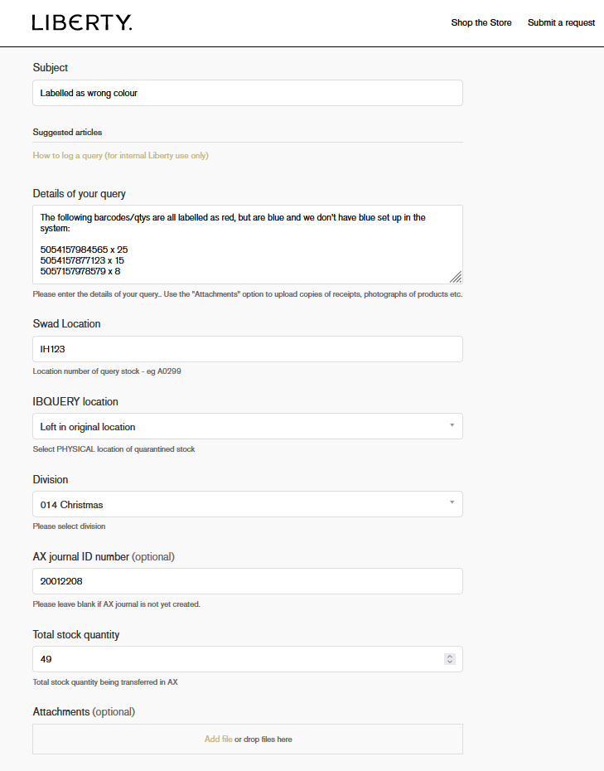The height and width of the screenshot is (771, 604).
Task: Click the Liberty logo
Action: pyautogui.click(x=81, y=23)
